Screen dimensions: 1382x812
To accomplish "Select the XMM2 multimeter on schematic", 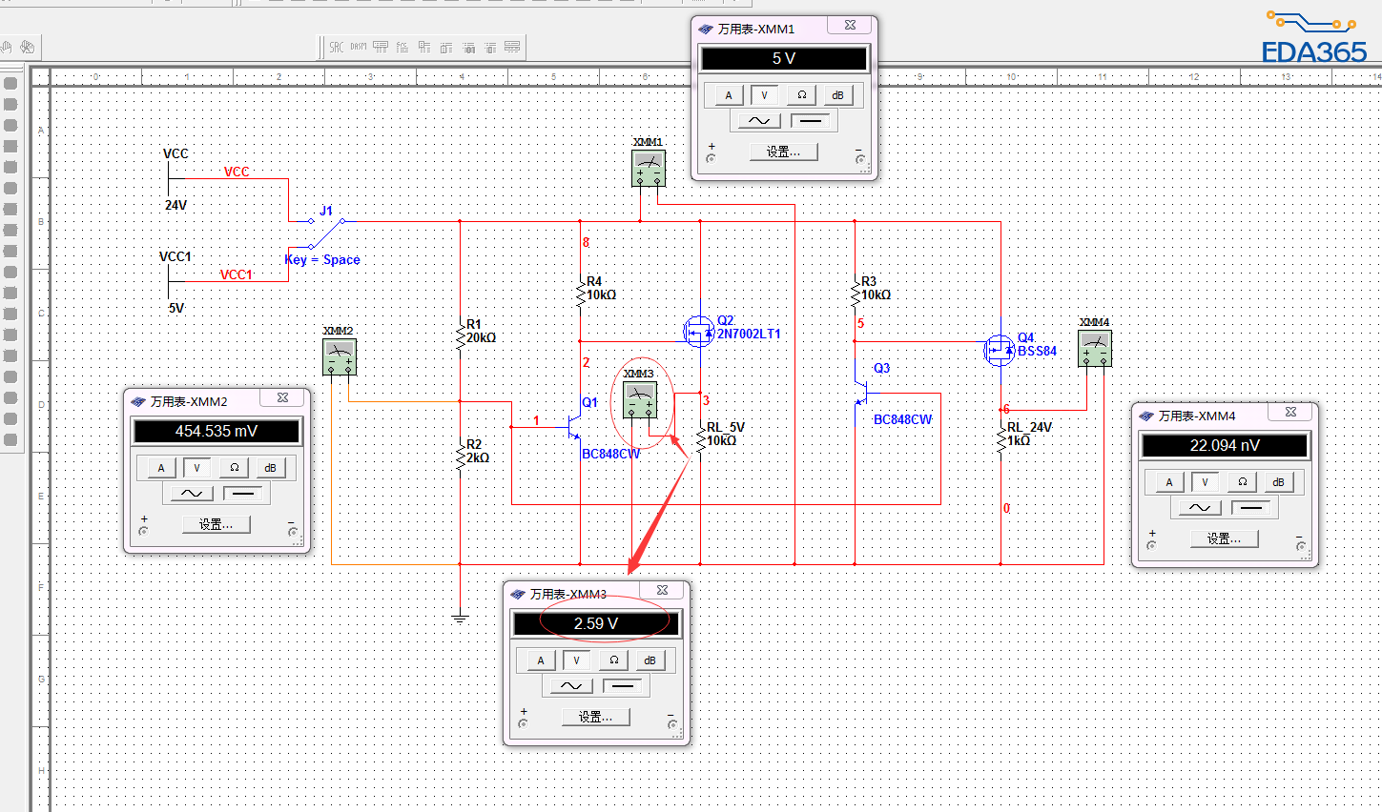I will point(339,356).
